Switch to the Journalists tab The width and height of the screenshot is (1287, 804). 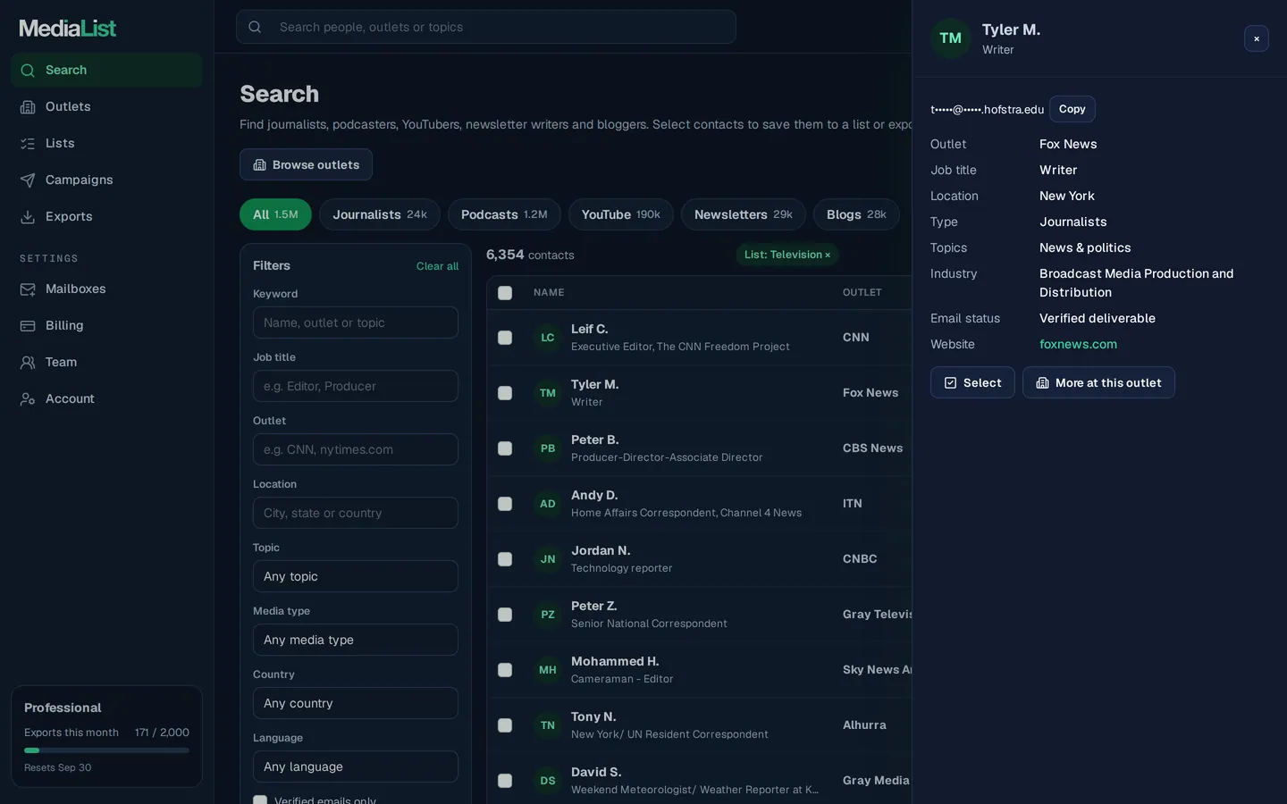click(x=380, y=214)
